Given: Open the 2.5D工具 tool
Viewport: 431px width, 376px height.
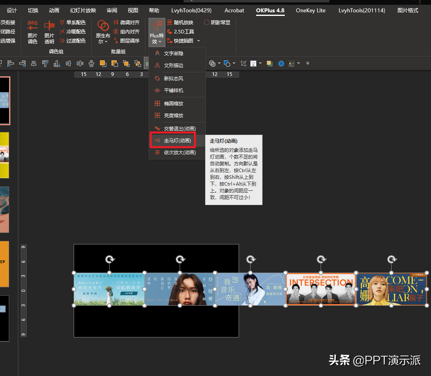Looking at the screenshot, I should pos(180,31).
